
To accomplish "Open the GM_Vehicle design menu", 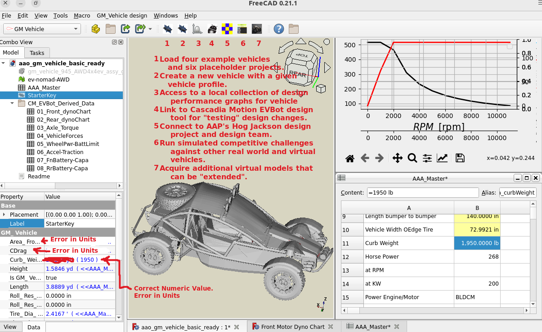I will (122, 15).
